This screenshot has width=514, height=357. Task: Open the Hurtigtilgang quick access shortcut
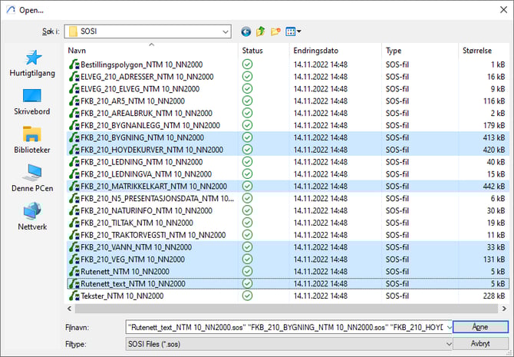click(33, 64)
